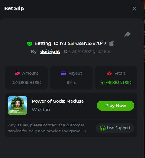Click the share arrow icon

tap(127, 34)
